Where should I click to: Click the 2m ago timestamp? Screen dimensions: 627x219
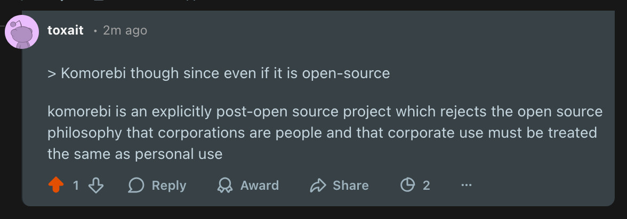125,31
